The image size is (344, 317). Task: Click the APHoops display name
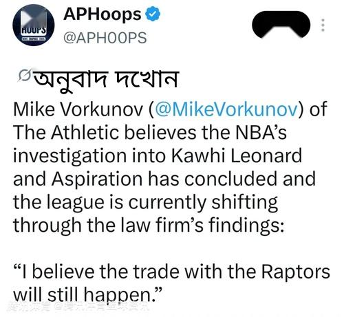pos(103,14)
